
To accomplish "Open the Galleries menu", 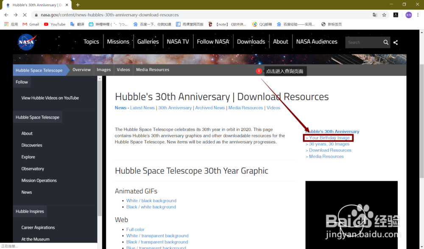I will point(148,42).
